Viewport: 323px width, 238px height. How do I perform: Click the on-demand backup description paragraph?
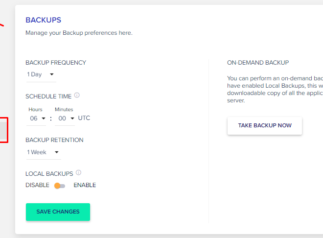click(275, 89)
